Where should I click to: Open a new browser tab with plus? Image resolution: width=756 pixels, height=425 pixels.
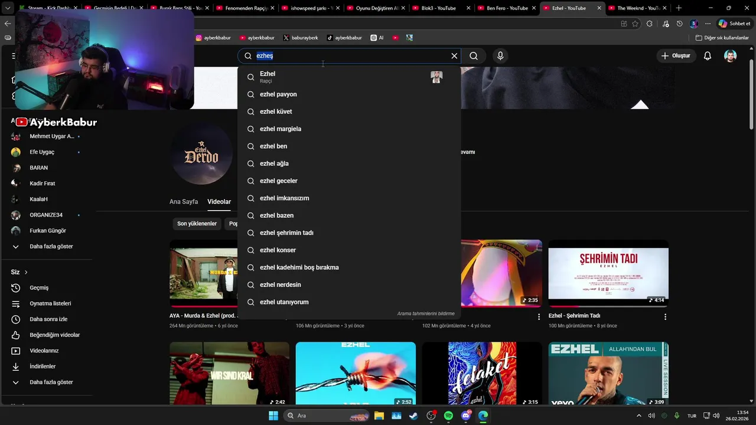click(679, 8)
